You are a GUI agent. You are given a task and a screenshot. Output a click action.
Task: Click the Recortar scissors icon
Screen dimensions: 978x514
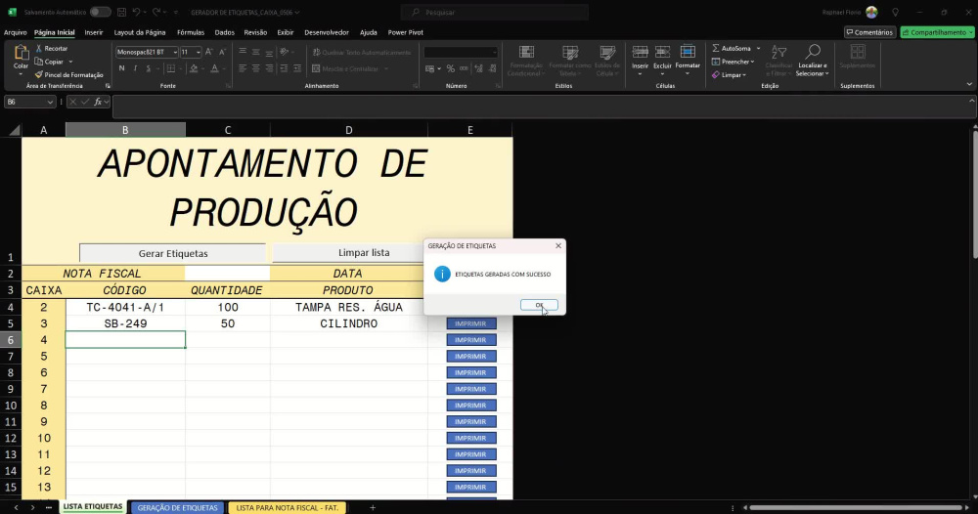39,48
